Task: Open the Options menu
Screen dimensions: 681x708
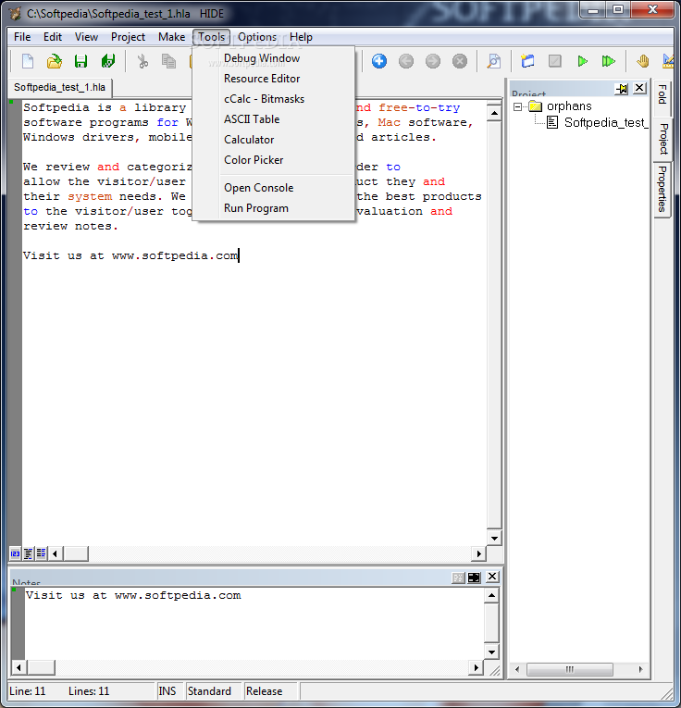Action: 257,37
